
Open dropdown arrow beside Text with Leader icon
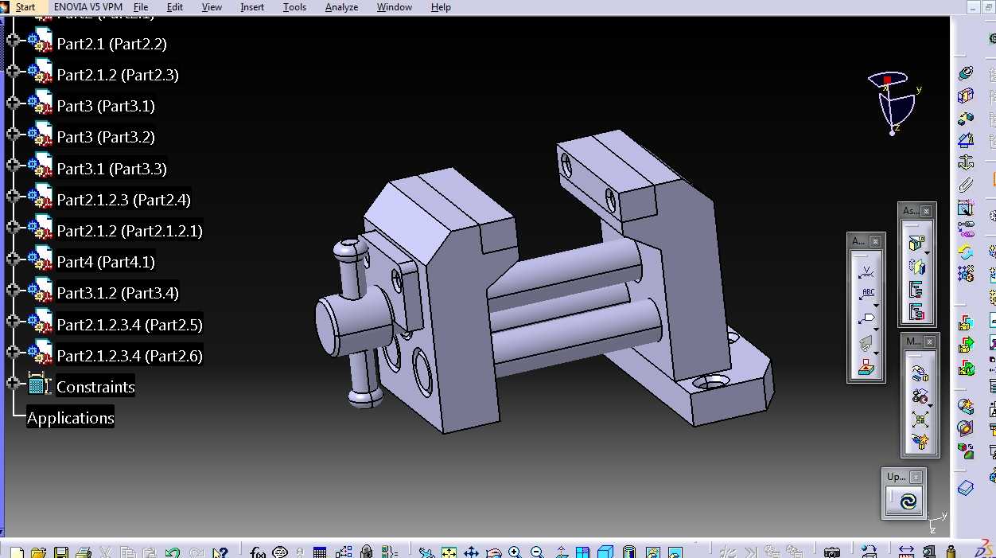tap(877, 305)
